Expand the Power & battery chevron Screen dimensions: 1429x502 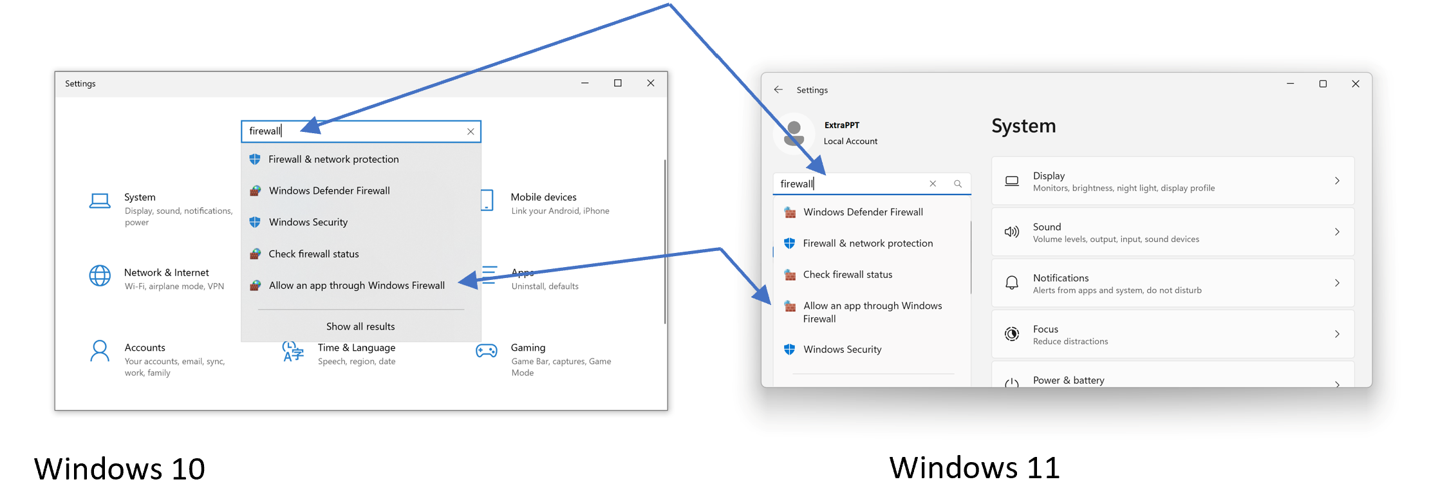pos(1337,384)
